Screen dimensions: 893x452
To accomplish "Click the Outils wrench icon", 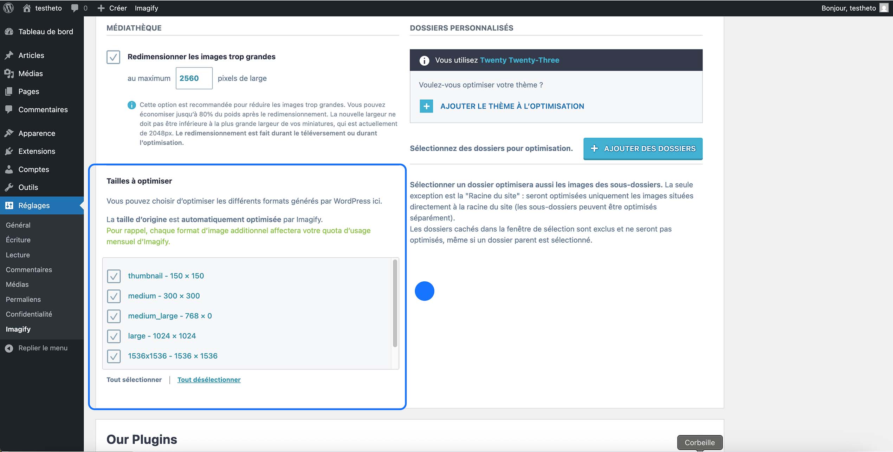I will (9, 187).
